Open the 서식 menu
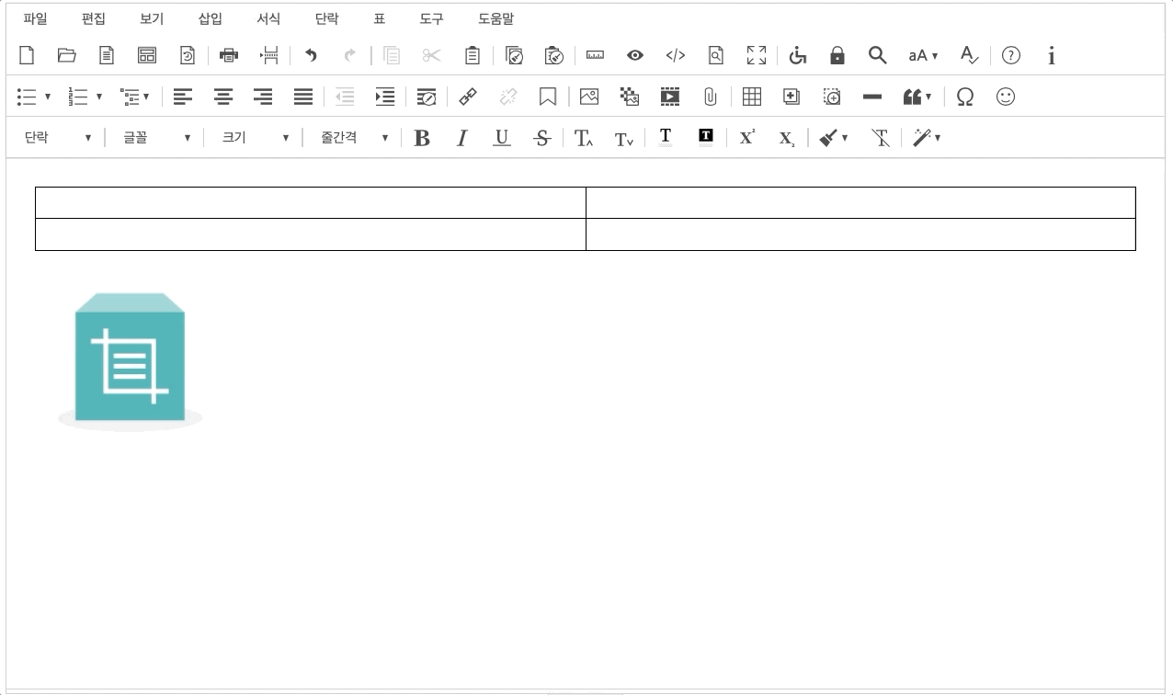Screen dimensions: 1173x695 point(268,18)
